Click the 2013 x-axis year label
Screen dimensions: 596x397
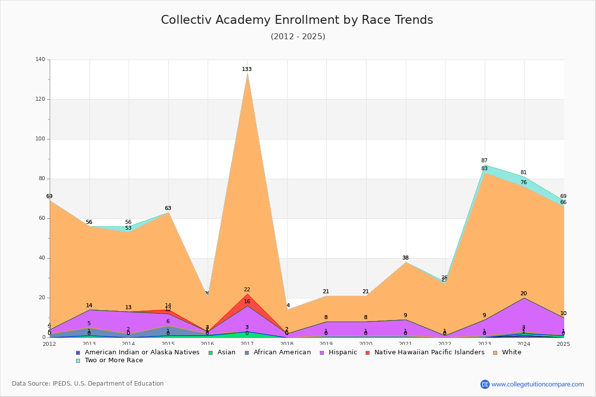89,344
